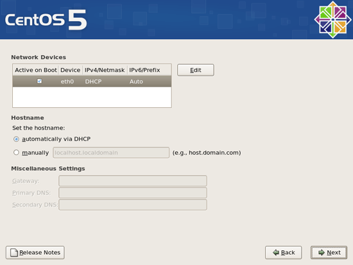Screen dimensions: 353x265
Task: Click the green arrow icon on Next
Action: pos(322,252)
